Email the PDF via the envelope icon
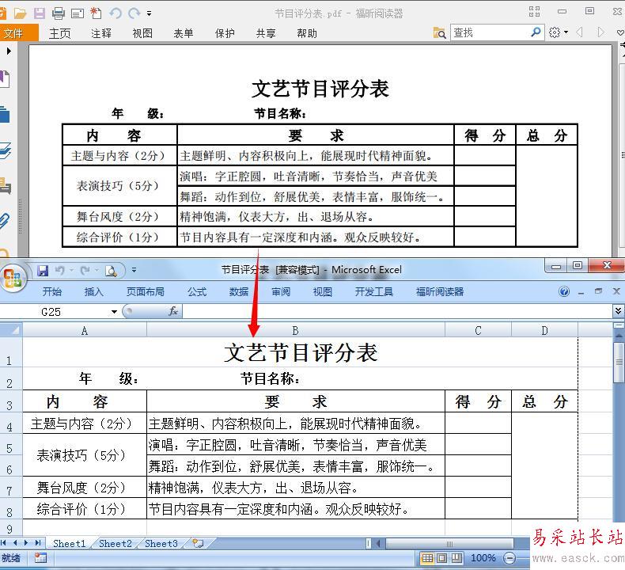This screenshot has height=570, width=625. coord(78,13)
